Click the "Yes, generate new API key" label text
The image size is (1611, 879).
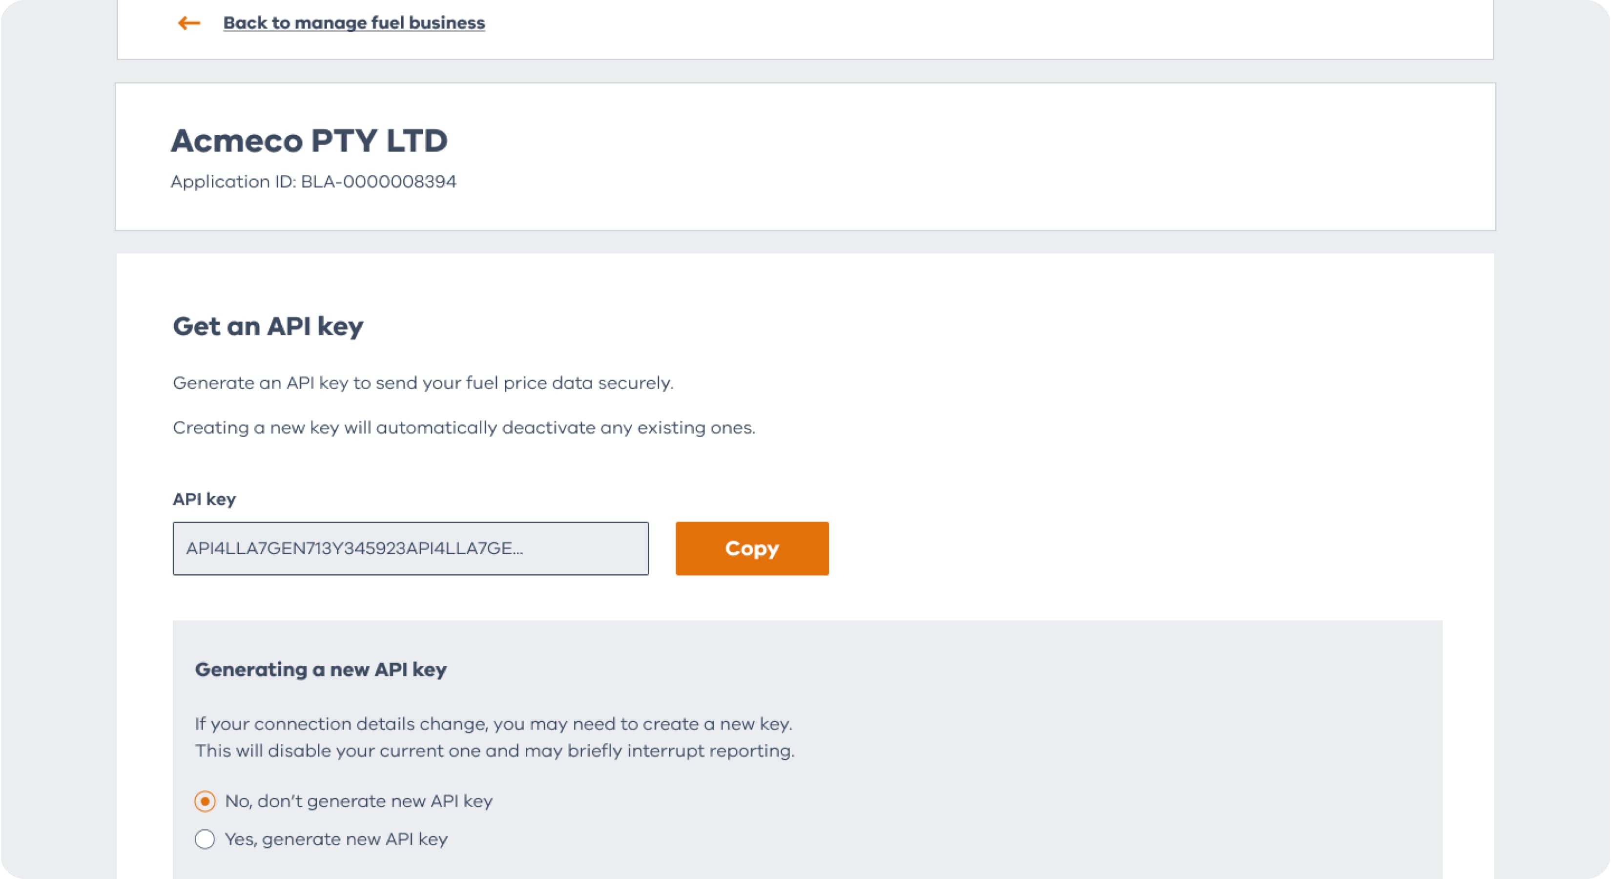(x=336, y=839)
